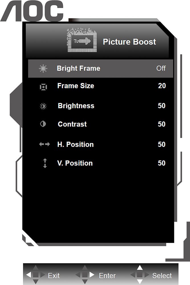This screenshot has width=190, height=285.
Task: Click the H. Position horizontal arrows icon
Action: (44, 144)
